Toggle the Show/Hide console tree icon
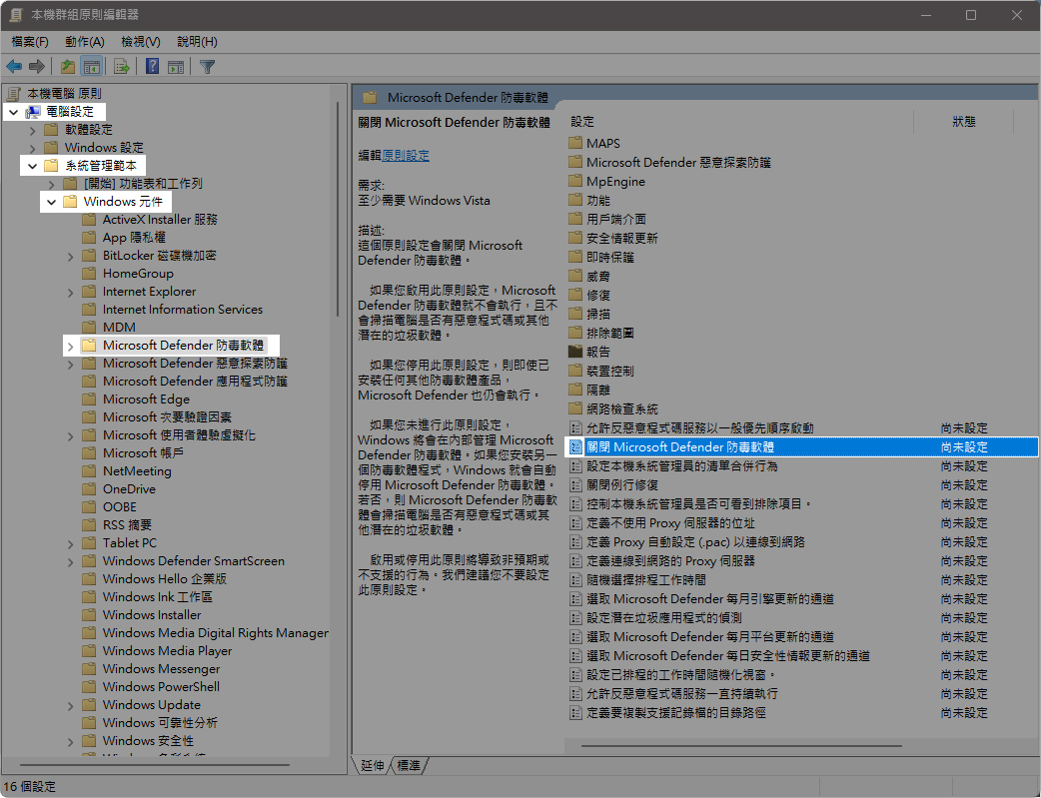Screen dimensions: 1041x798 92,67
